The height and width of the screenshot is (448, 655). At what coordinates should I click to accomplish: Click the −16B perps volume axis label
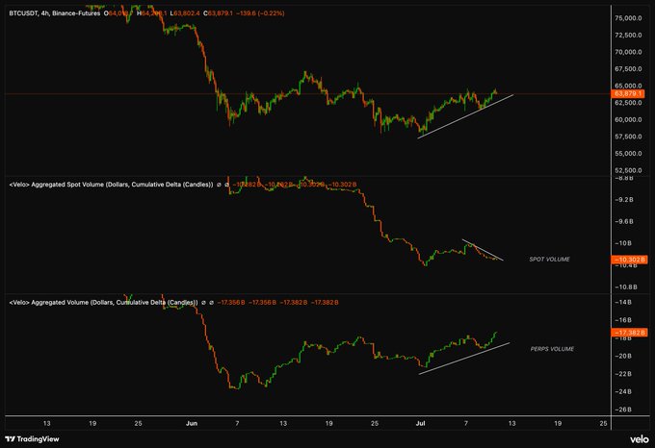tap(623, 320)
